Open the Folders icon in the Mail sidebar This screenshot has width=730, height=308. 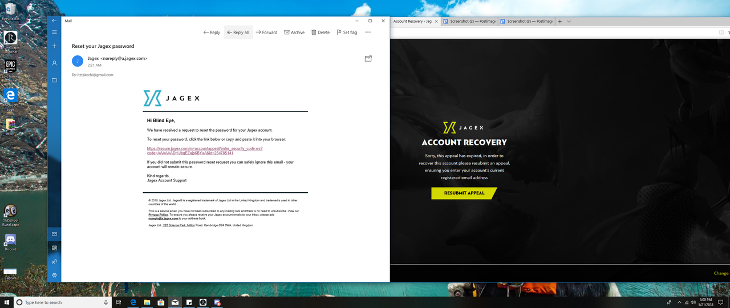(x=54, y=80)
